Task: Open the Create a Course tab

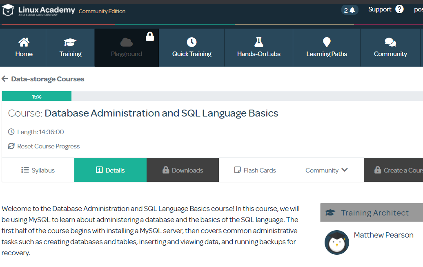Action: tap(393, 170)
